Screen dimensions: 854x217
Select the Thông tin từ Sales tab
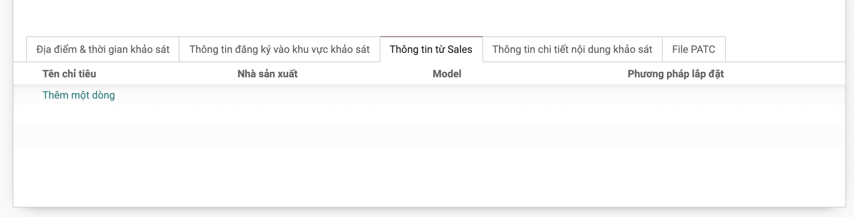pos(431,49)
